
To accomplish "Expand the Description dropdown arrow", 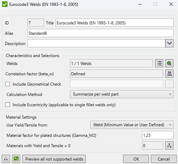I will (169, 43).
